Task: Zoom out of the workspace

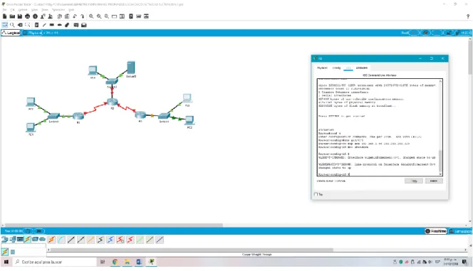Action: pos(106,16)
